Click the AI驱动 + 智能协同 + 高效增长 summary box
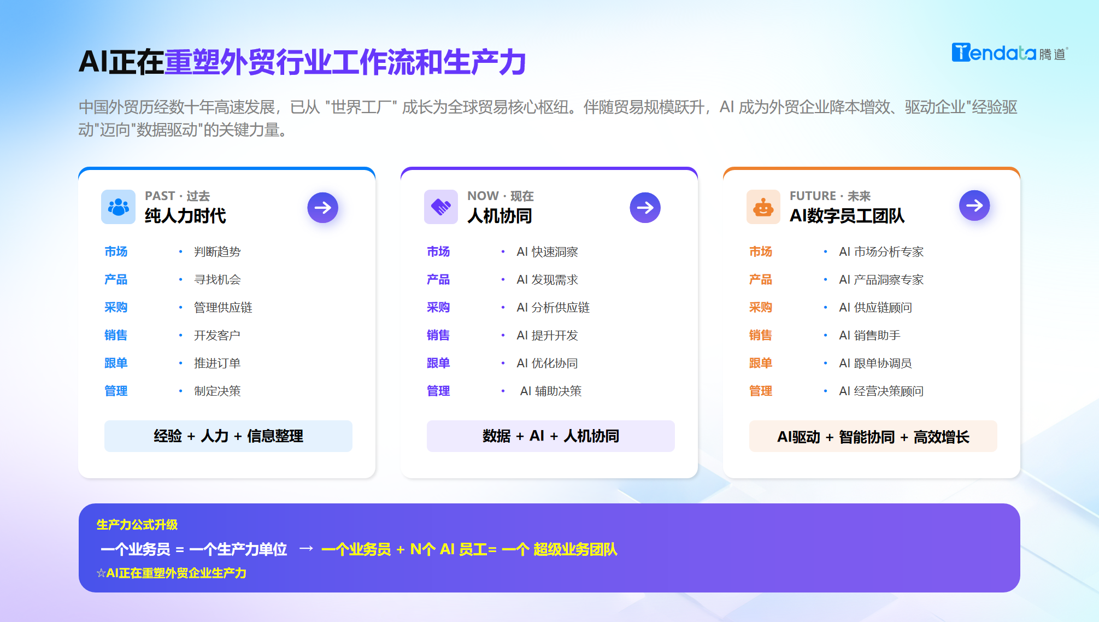 click(873, 436)
